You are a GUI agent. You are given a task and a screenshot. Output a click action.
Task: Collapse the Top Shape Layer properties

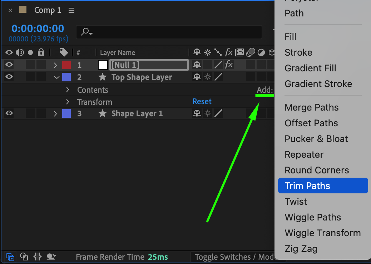(x=56, y=77)
